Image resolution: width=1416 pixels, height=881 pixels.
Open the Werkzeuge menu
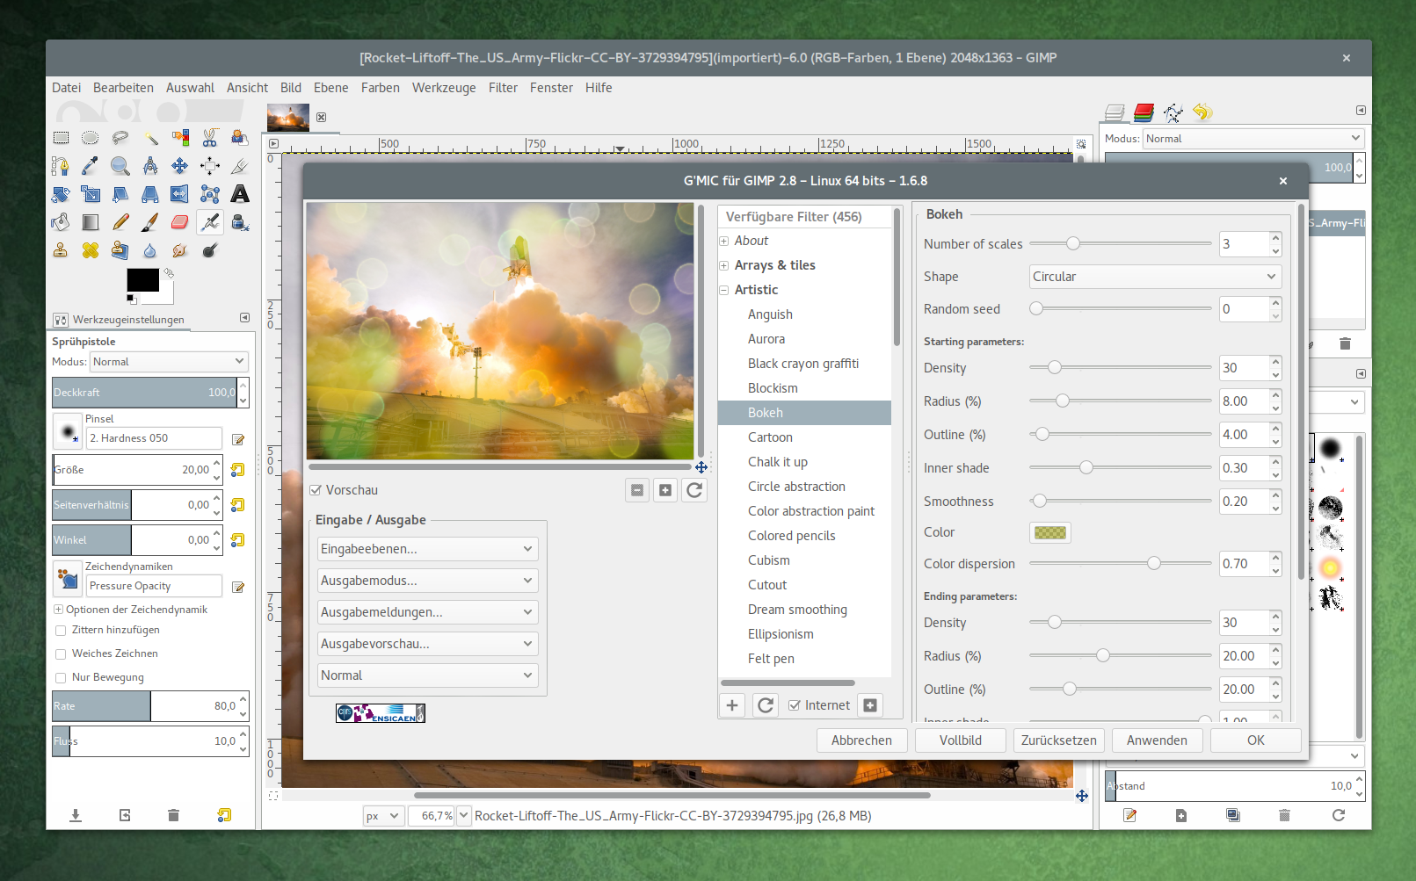[444, 87]
